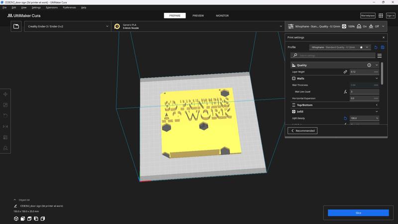The height and width of the screenshot is (224, 398).
Task: Collapse the Walls settings section
Action: click(377, 79)
